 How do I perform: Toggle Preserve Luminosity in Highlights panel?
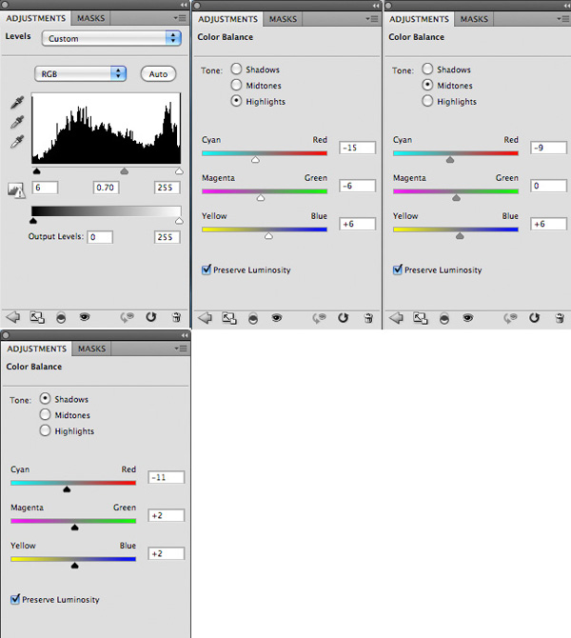[x=207, y=269]
